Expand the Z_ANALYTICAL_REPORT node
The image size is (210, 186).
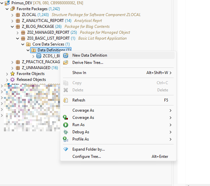click(x=12, y=21)
